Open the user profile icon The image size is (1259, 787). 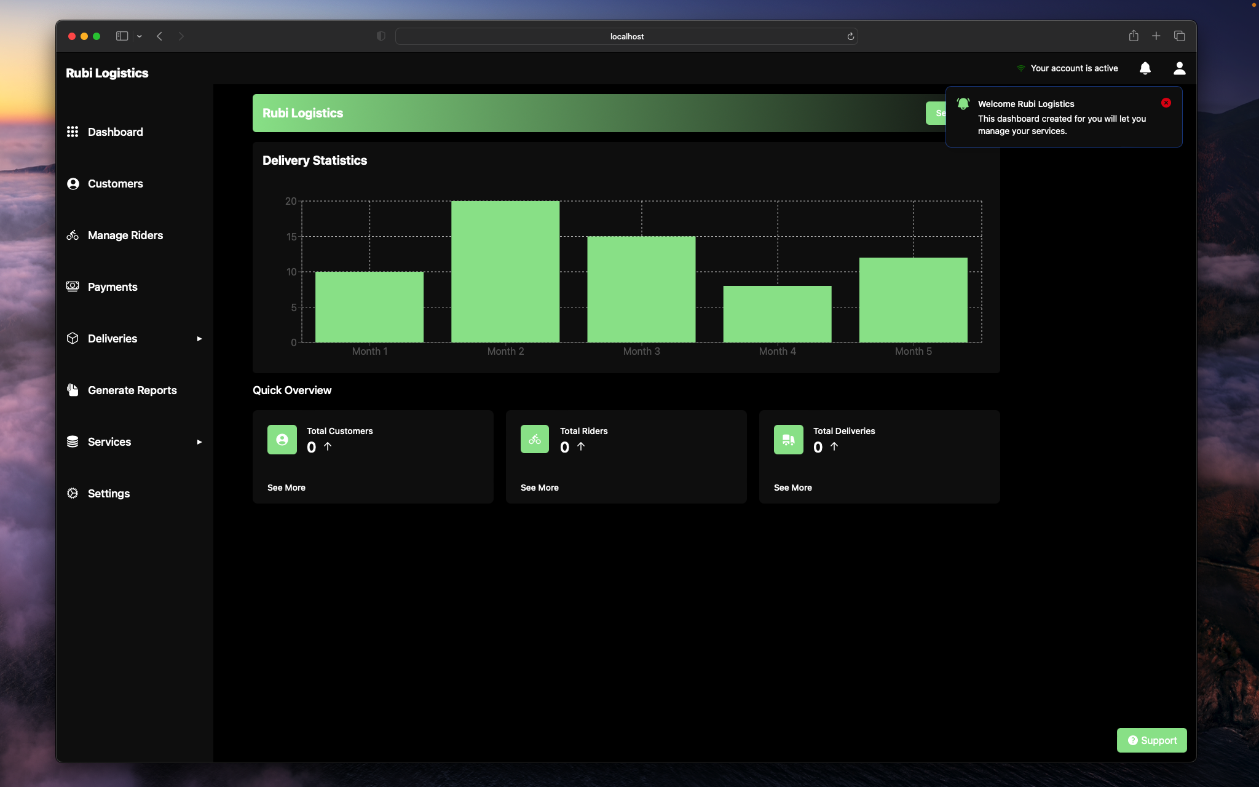click(1179, 68)
